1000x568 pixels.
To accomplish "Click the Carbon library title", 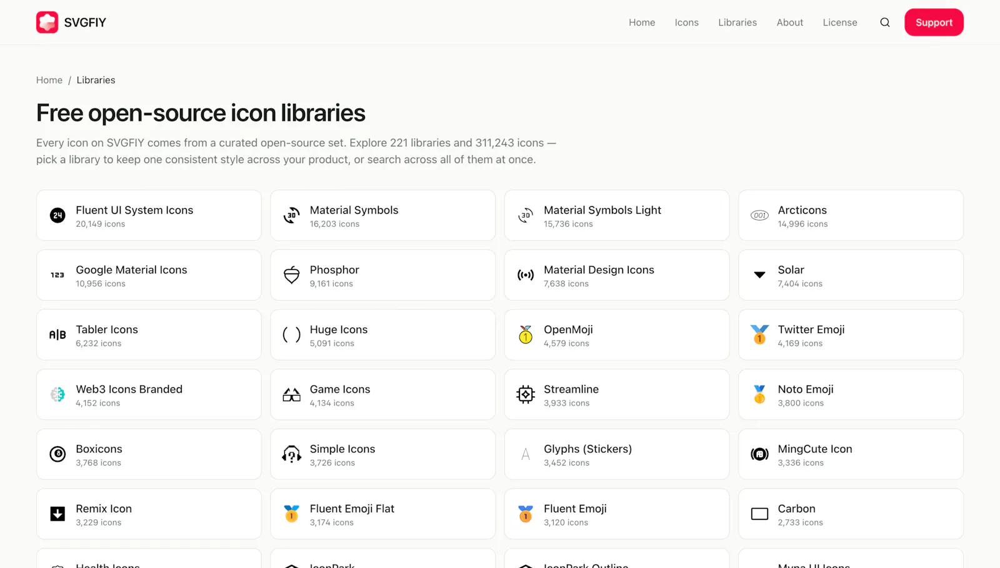I will point(796,509).
